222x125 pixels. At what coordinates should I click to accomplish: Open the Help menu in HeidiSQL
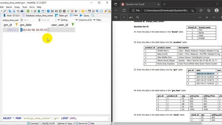click(39, 7)
